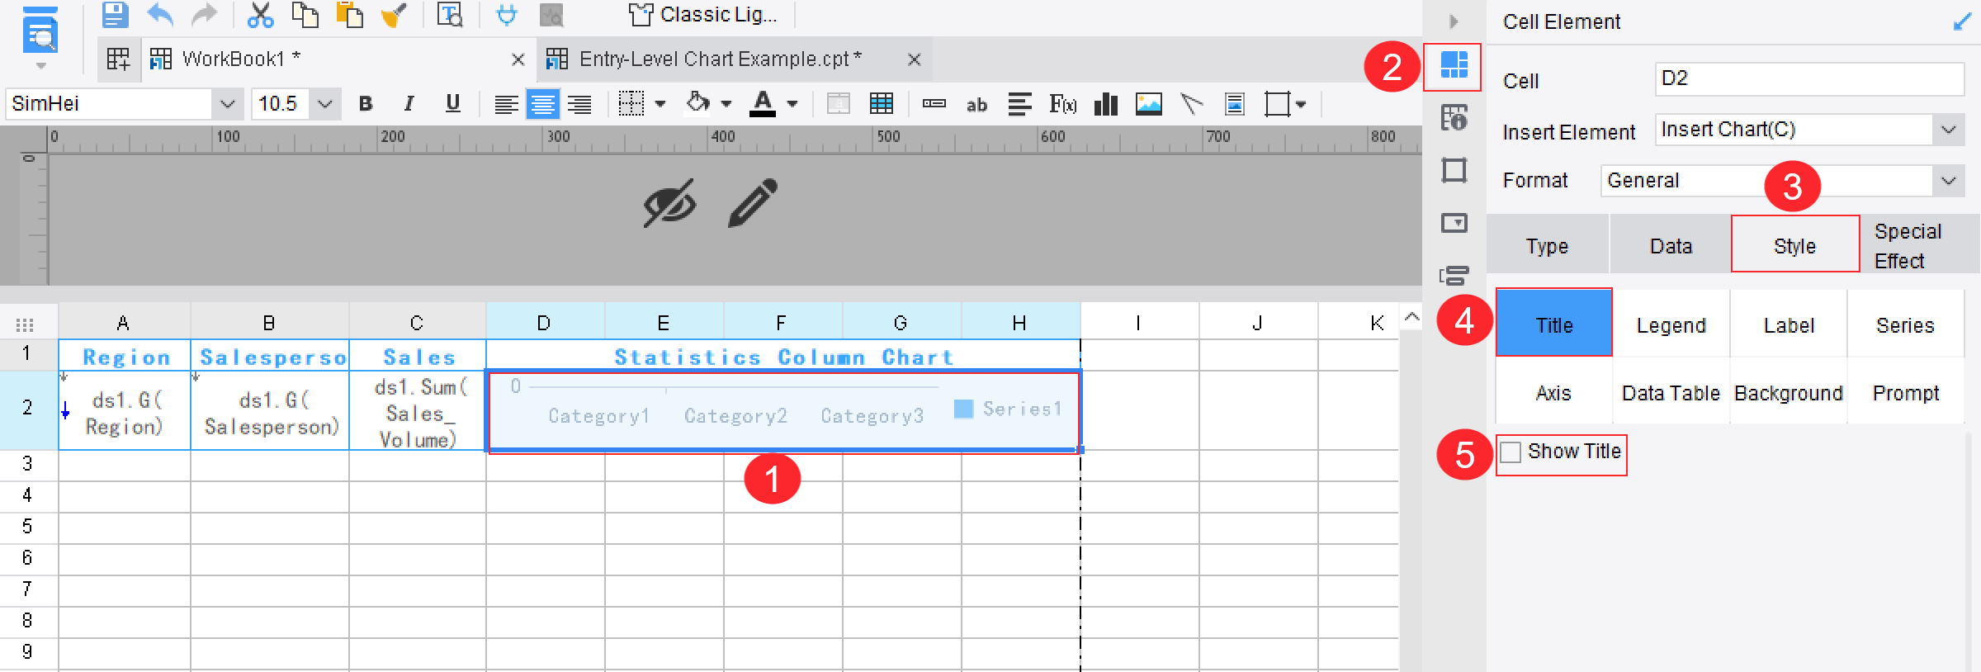Viewport: 1981px width, 672px height.
Task: Toggle italic formatting
Action: (409, 104)
